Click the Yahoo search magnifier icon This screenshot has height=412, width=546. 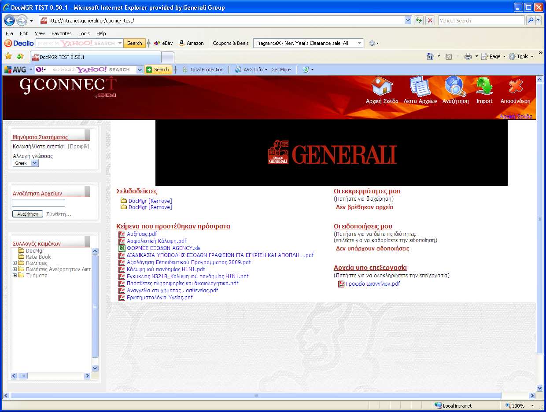tap(531, 20)
